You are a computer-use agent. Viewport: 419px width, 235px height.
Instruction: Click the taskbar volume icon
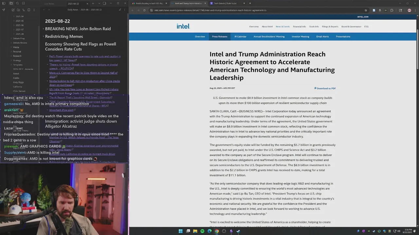[399, 231]
